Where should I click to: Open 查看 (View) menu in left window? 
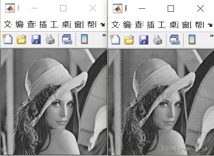pos(31,24)
